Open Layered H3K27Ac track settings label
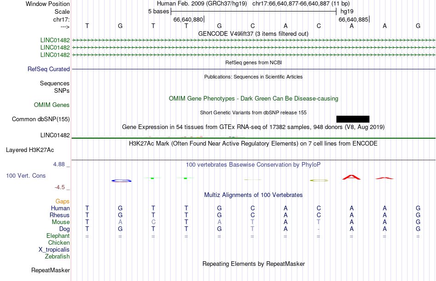Screen dimensions: 436x281 tap(30, 150)
